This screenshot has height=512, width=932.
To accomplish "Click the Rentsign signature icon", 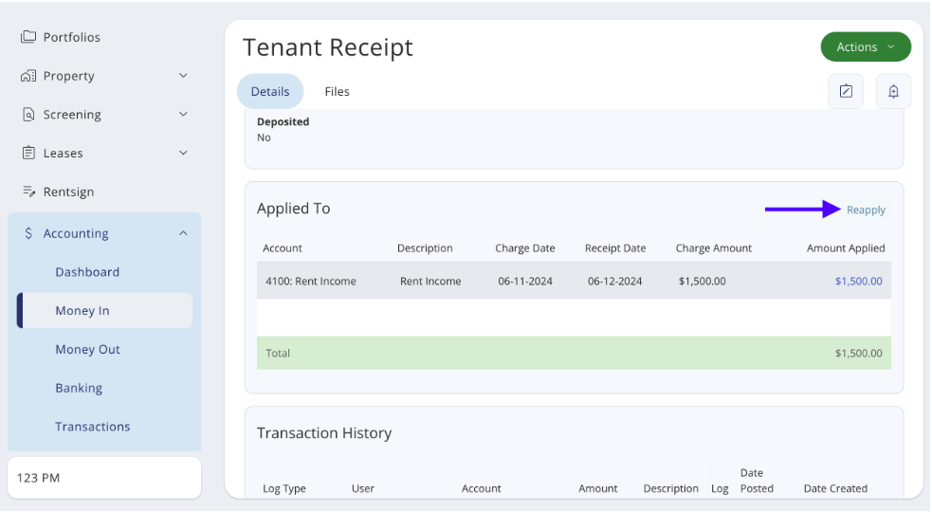I will tap(28, 192).
